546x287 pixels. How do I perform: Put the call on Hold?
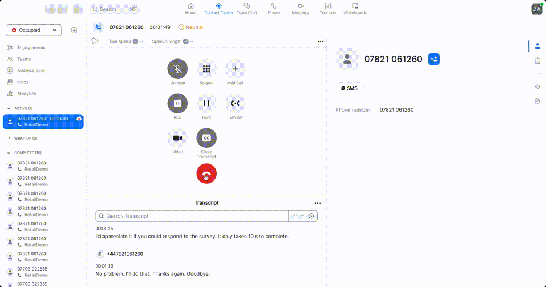206,103
